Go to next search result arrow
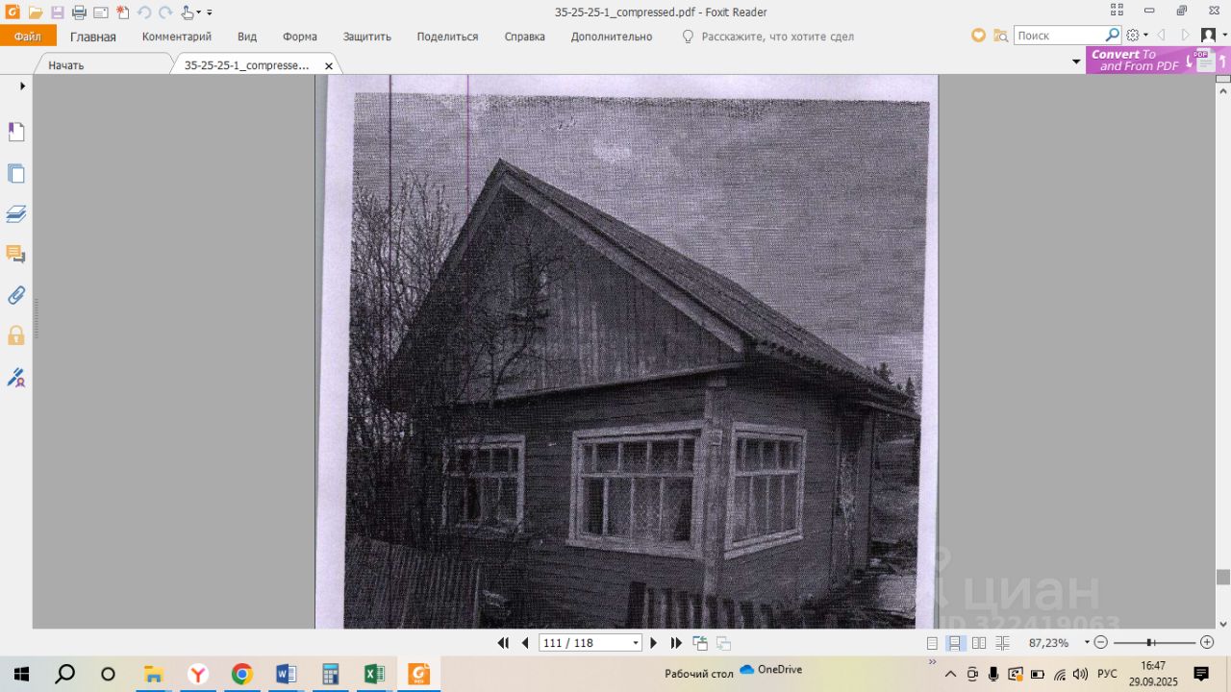 [1185, 36]
